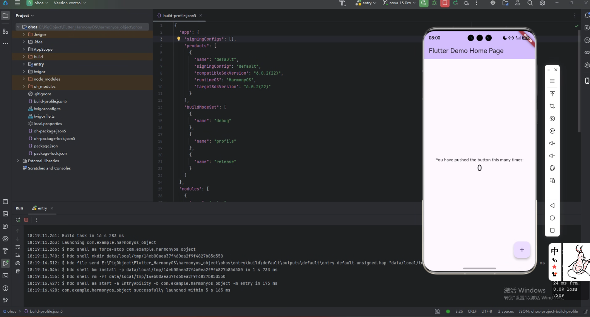
Task: Click emulator screenshot crop icon
Action: 552,106
